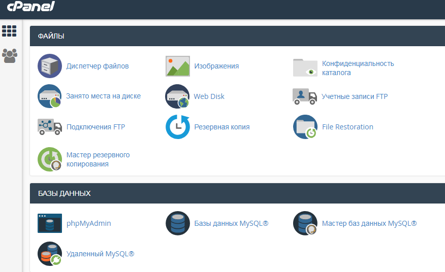
Task: Click the Подключения FTP truck icon
Action: point(50,127)
